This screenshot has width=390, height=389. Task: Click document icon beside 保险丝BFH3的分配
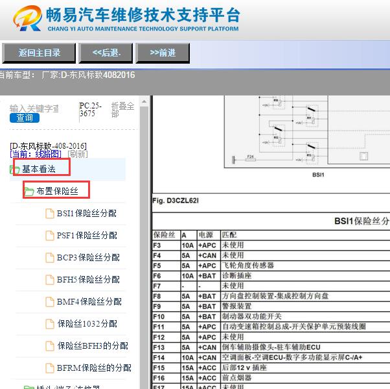(50, 346)
